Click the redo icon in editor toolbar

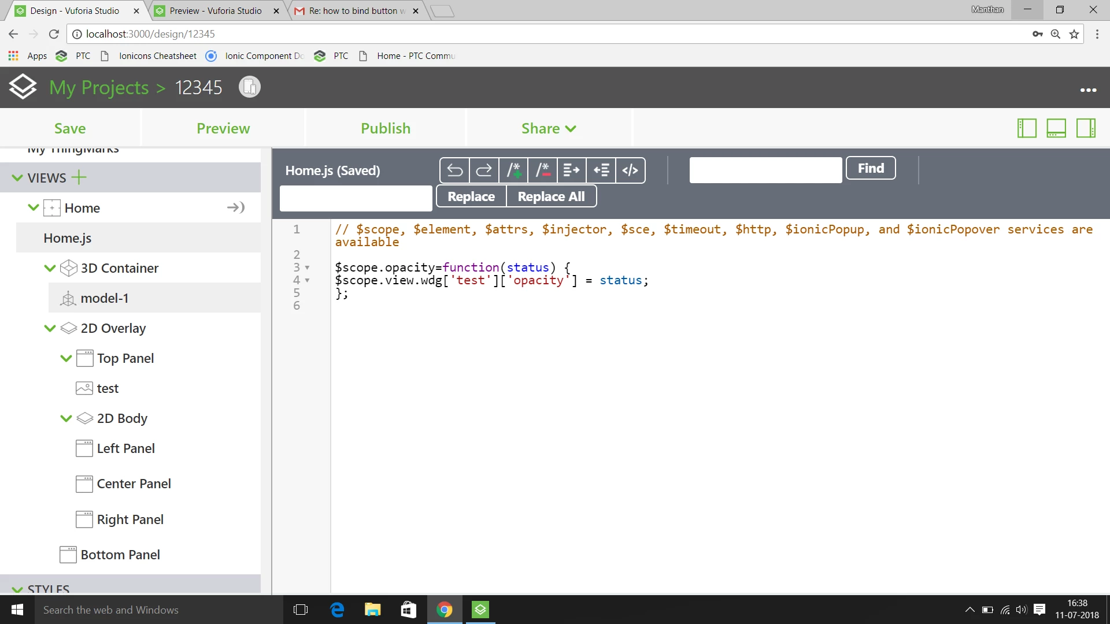(x=484, y=170)
